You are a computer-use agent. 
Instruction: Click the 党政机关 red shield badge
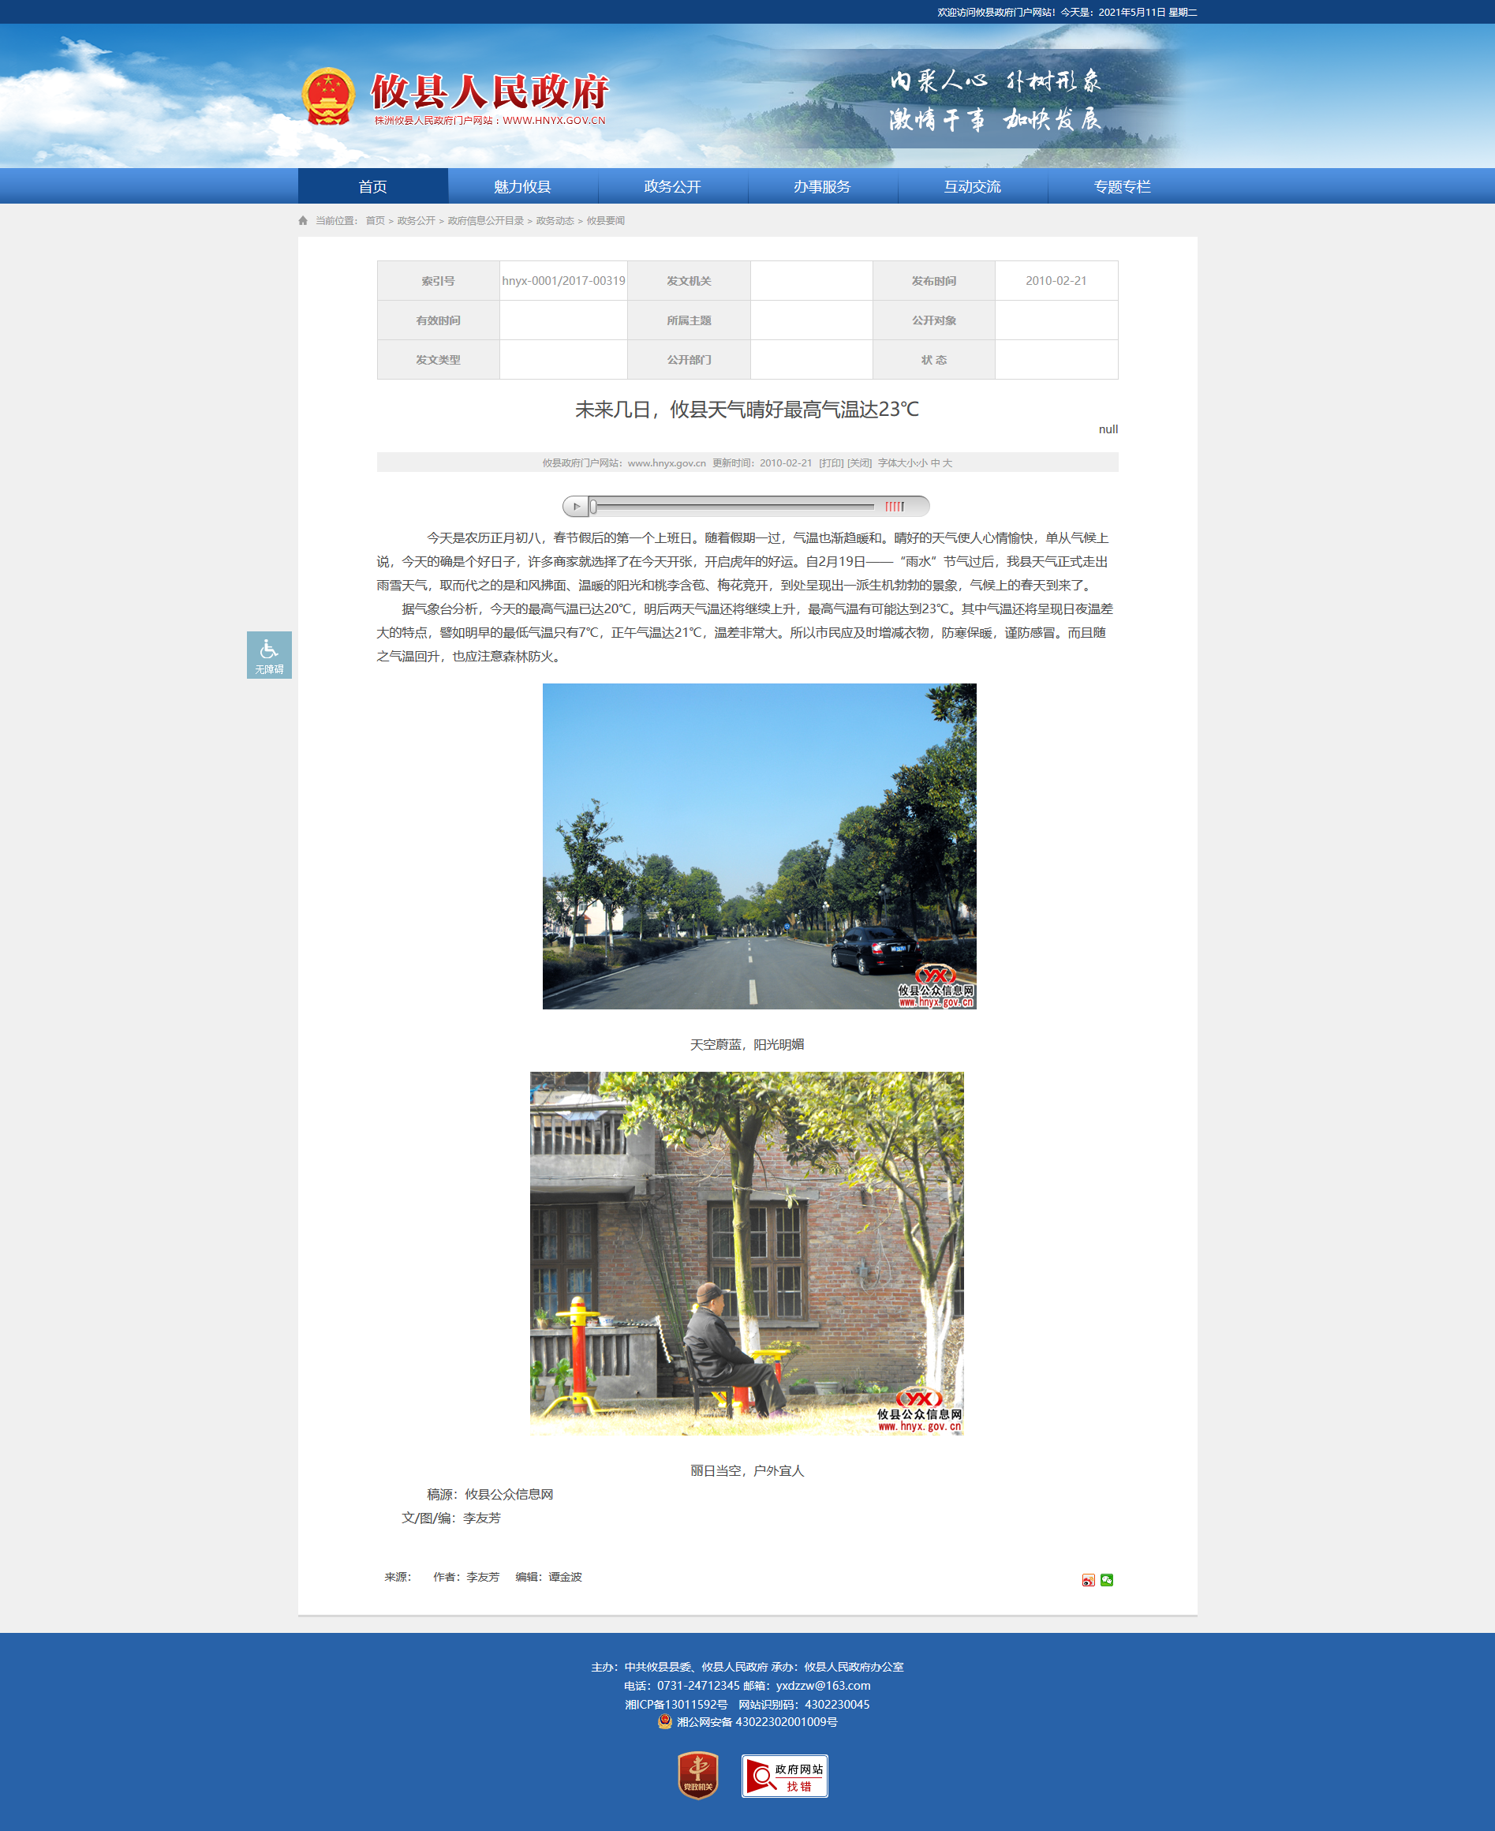(697, 1775)
